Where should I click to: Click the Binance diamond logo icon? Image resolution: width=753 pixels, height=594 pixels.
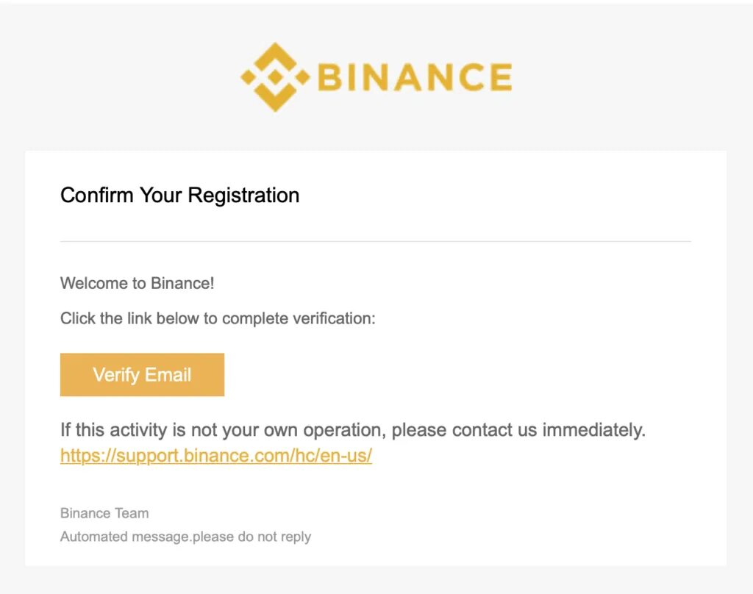(275, 76)
